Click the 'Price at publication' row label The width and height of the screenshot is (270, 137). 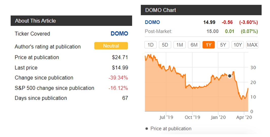click(37, 57)
